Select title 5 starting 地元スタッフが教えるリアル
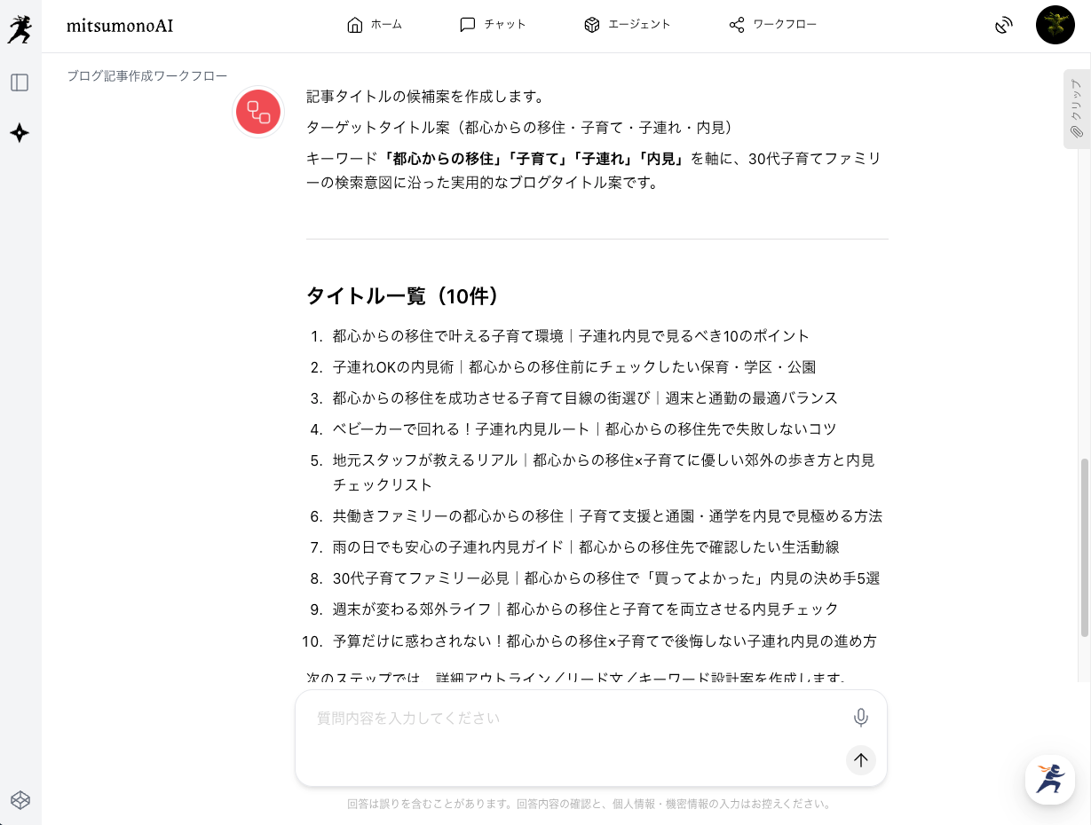The width and height of the screenshot is (1091, 825). pos(605,473)
